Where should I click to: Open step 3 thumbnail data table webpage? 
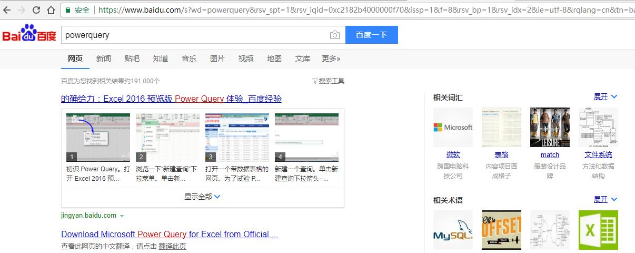237,137
